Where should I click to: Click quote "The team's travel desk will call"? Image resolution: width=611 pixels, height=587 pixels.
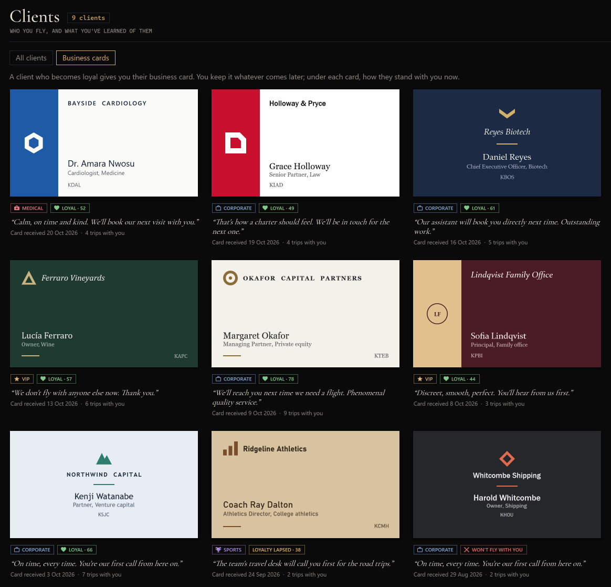[303, 563]
